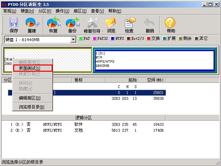Click the 撤销 (Undo) arrow icon
The image size is (221, 166).
(149, 25)
